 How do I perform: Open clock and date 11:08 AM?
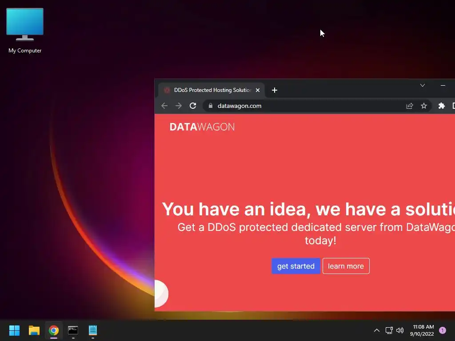(x=422, y=330)
